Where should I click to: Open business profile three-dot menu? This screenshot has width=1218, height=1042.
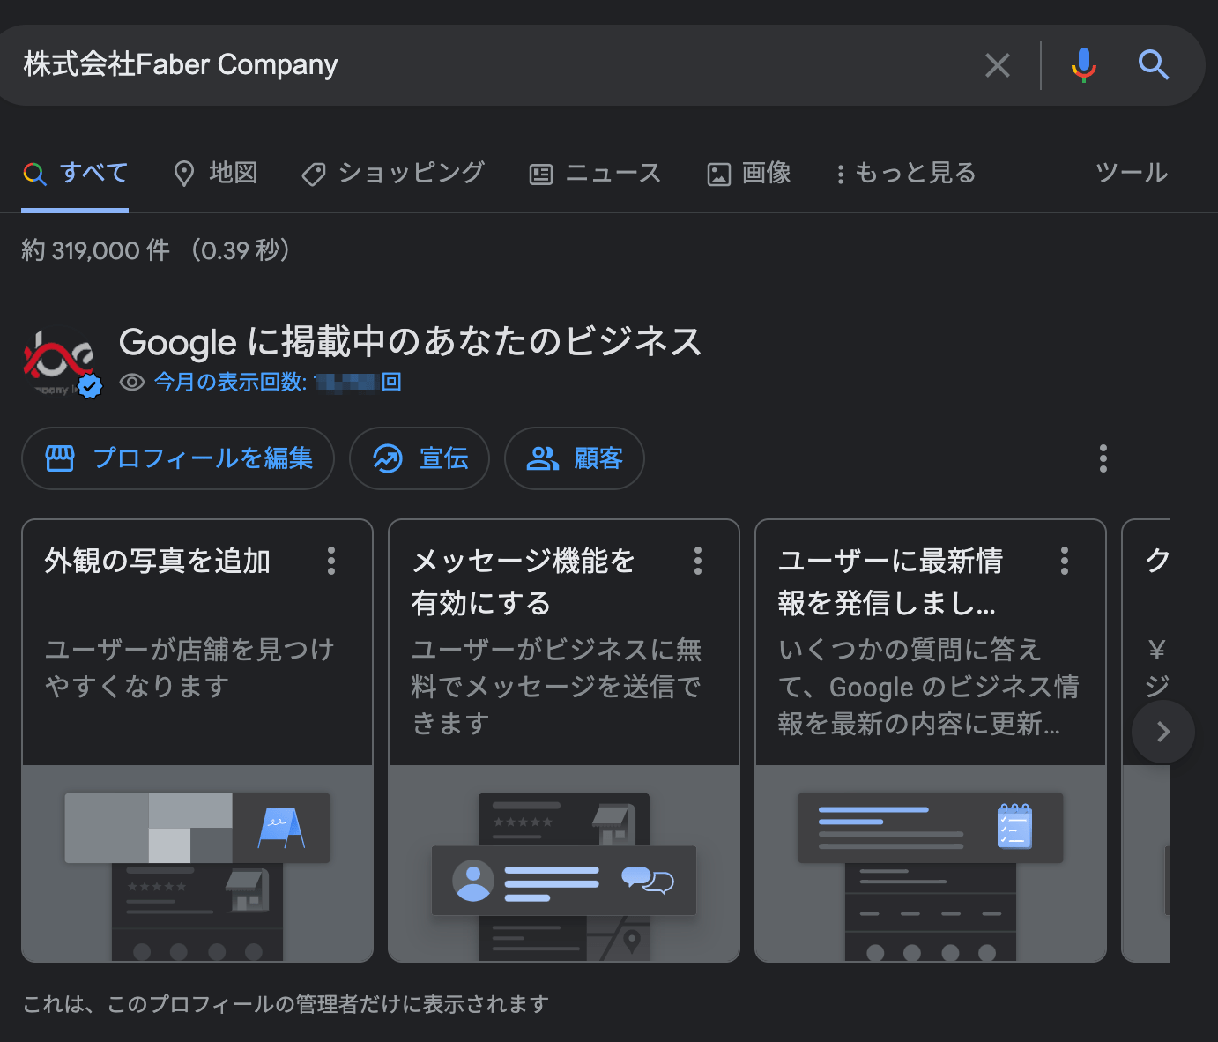[x=1103, y=458]
